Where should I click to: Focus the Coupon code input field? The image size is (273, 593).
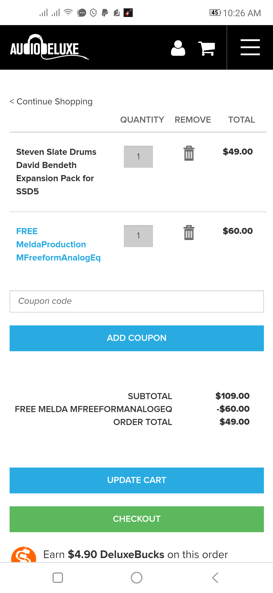pos(136,301)
